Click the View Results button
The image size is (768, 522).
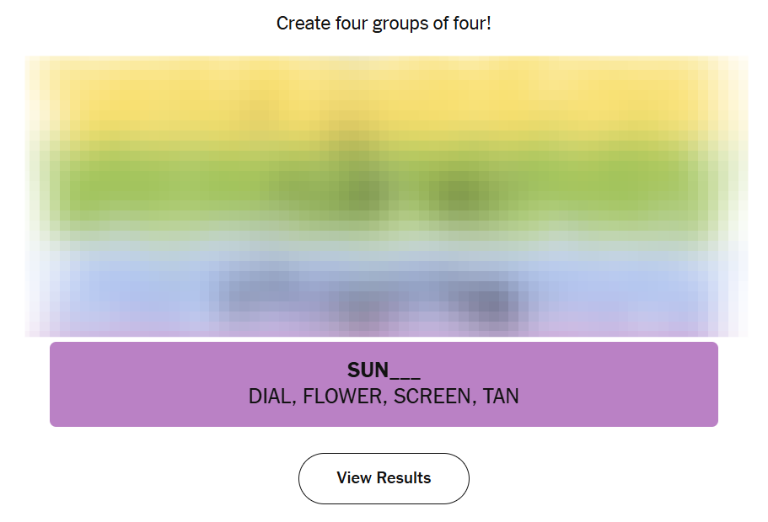(384, 478)
